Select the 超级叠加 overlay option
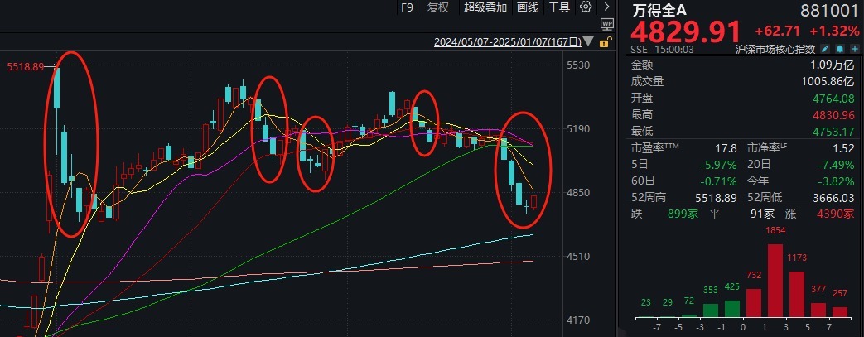This screenshot has width=864, height=337. (485, 7)
